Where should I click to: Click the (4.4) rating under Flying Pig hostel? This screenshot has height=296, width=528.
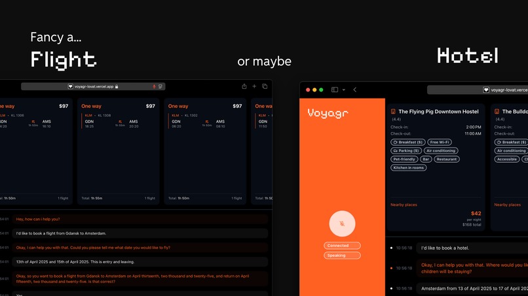396,120
